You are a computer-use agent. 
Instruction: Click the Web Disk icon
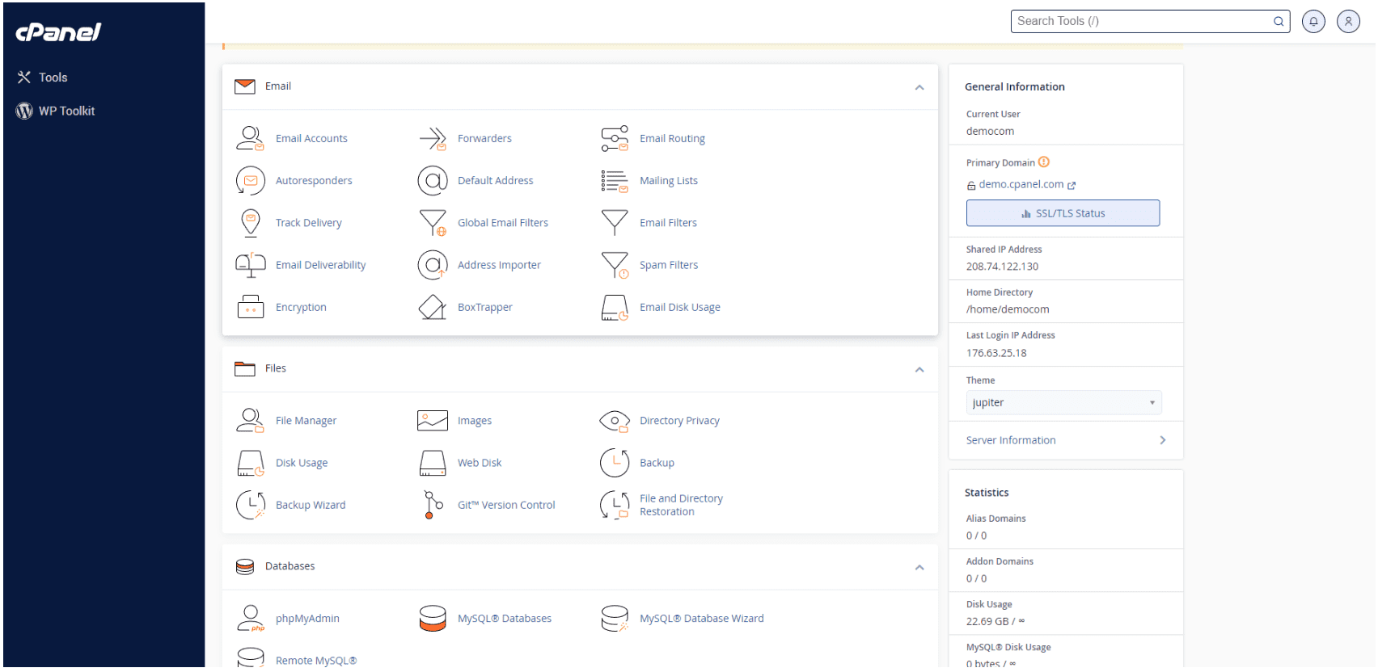point(433,463)
